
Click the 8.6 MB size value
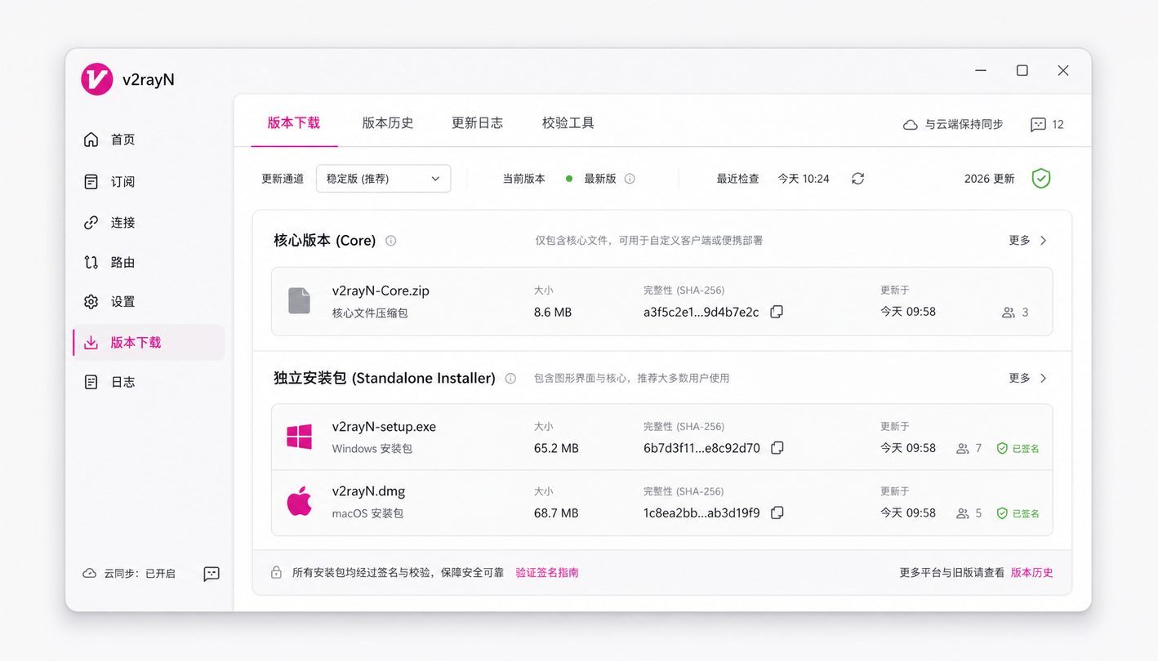click(x=553, y=313)
